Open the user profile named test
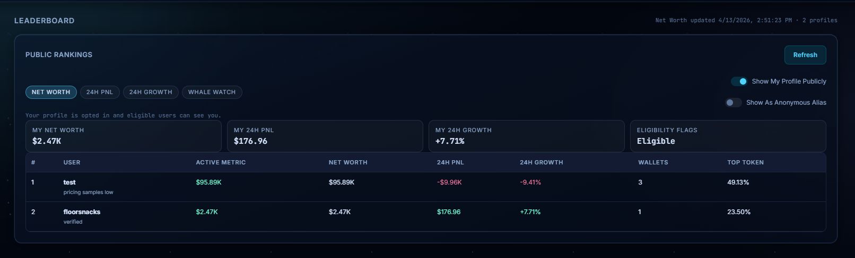This screenshot has width=855, height=258. coord(69,182)
